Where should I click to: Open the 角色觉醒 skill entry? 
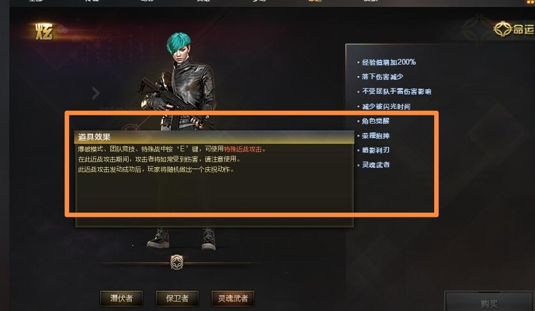[375, 121]
